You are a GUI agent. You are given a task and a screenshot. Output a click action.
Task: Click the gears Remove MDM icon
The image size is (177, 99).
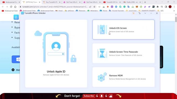coord(102,77)
